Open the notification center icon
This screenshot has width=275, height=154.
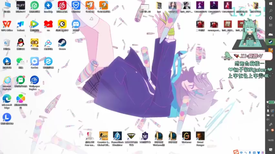(271, 150)
